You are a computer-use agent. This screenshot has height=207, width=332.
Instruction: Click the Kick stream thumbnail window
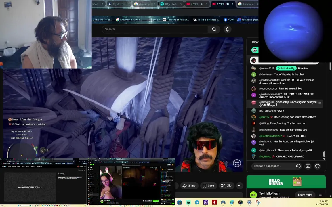click(x=131, y=182)
